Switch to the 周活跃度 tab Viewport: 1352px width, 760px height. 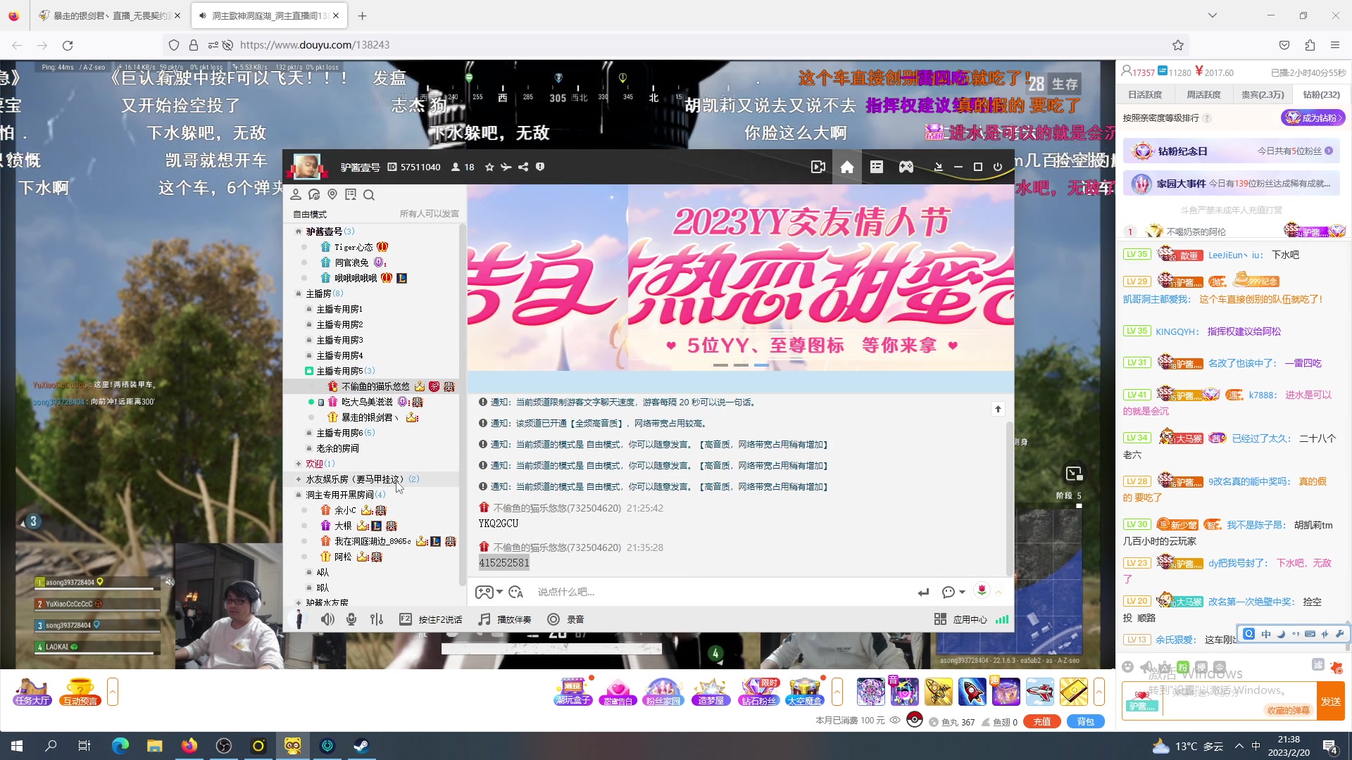[x=1203, y=94]
